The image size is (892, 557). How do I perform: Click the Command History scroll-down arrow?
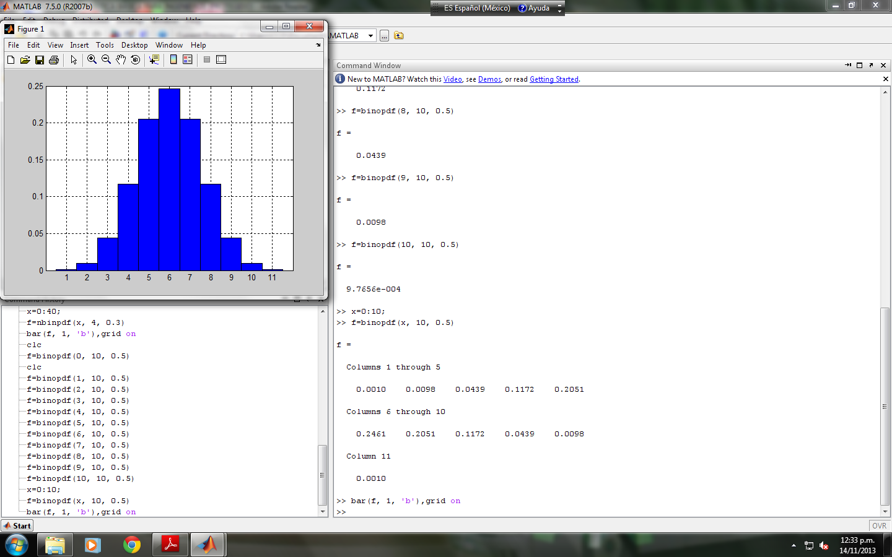(323, 512)
